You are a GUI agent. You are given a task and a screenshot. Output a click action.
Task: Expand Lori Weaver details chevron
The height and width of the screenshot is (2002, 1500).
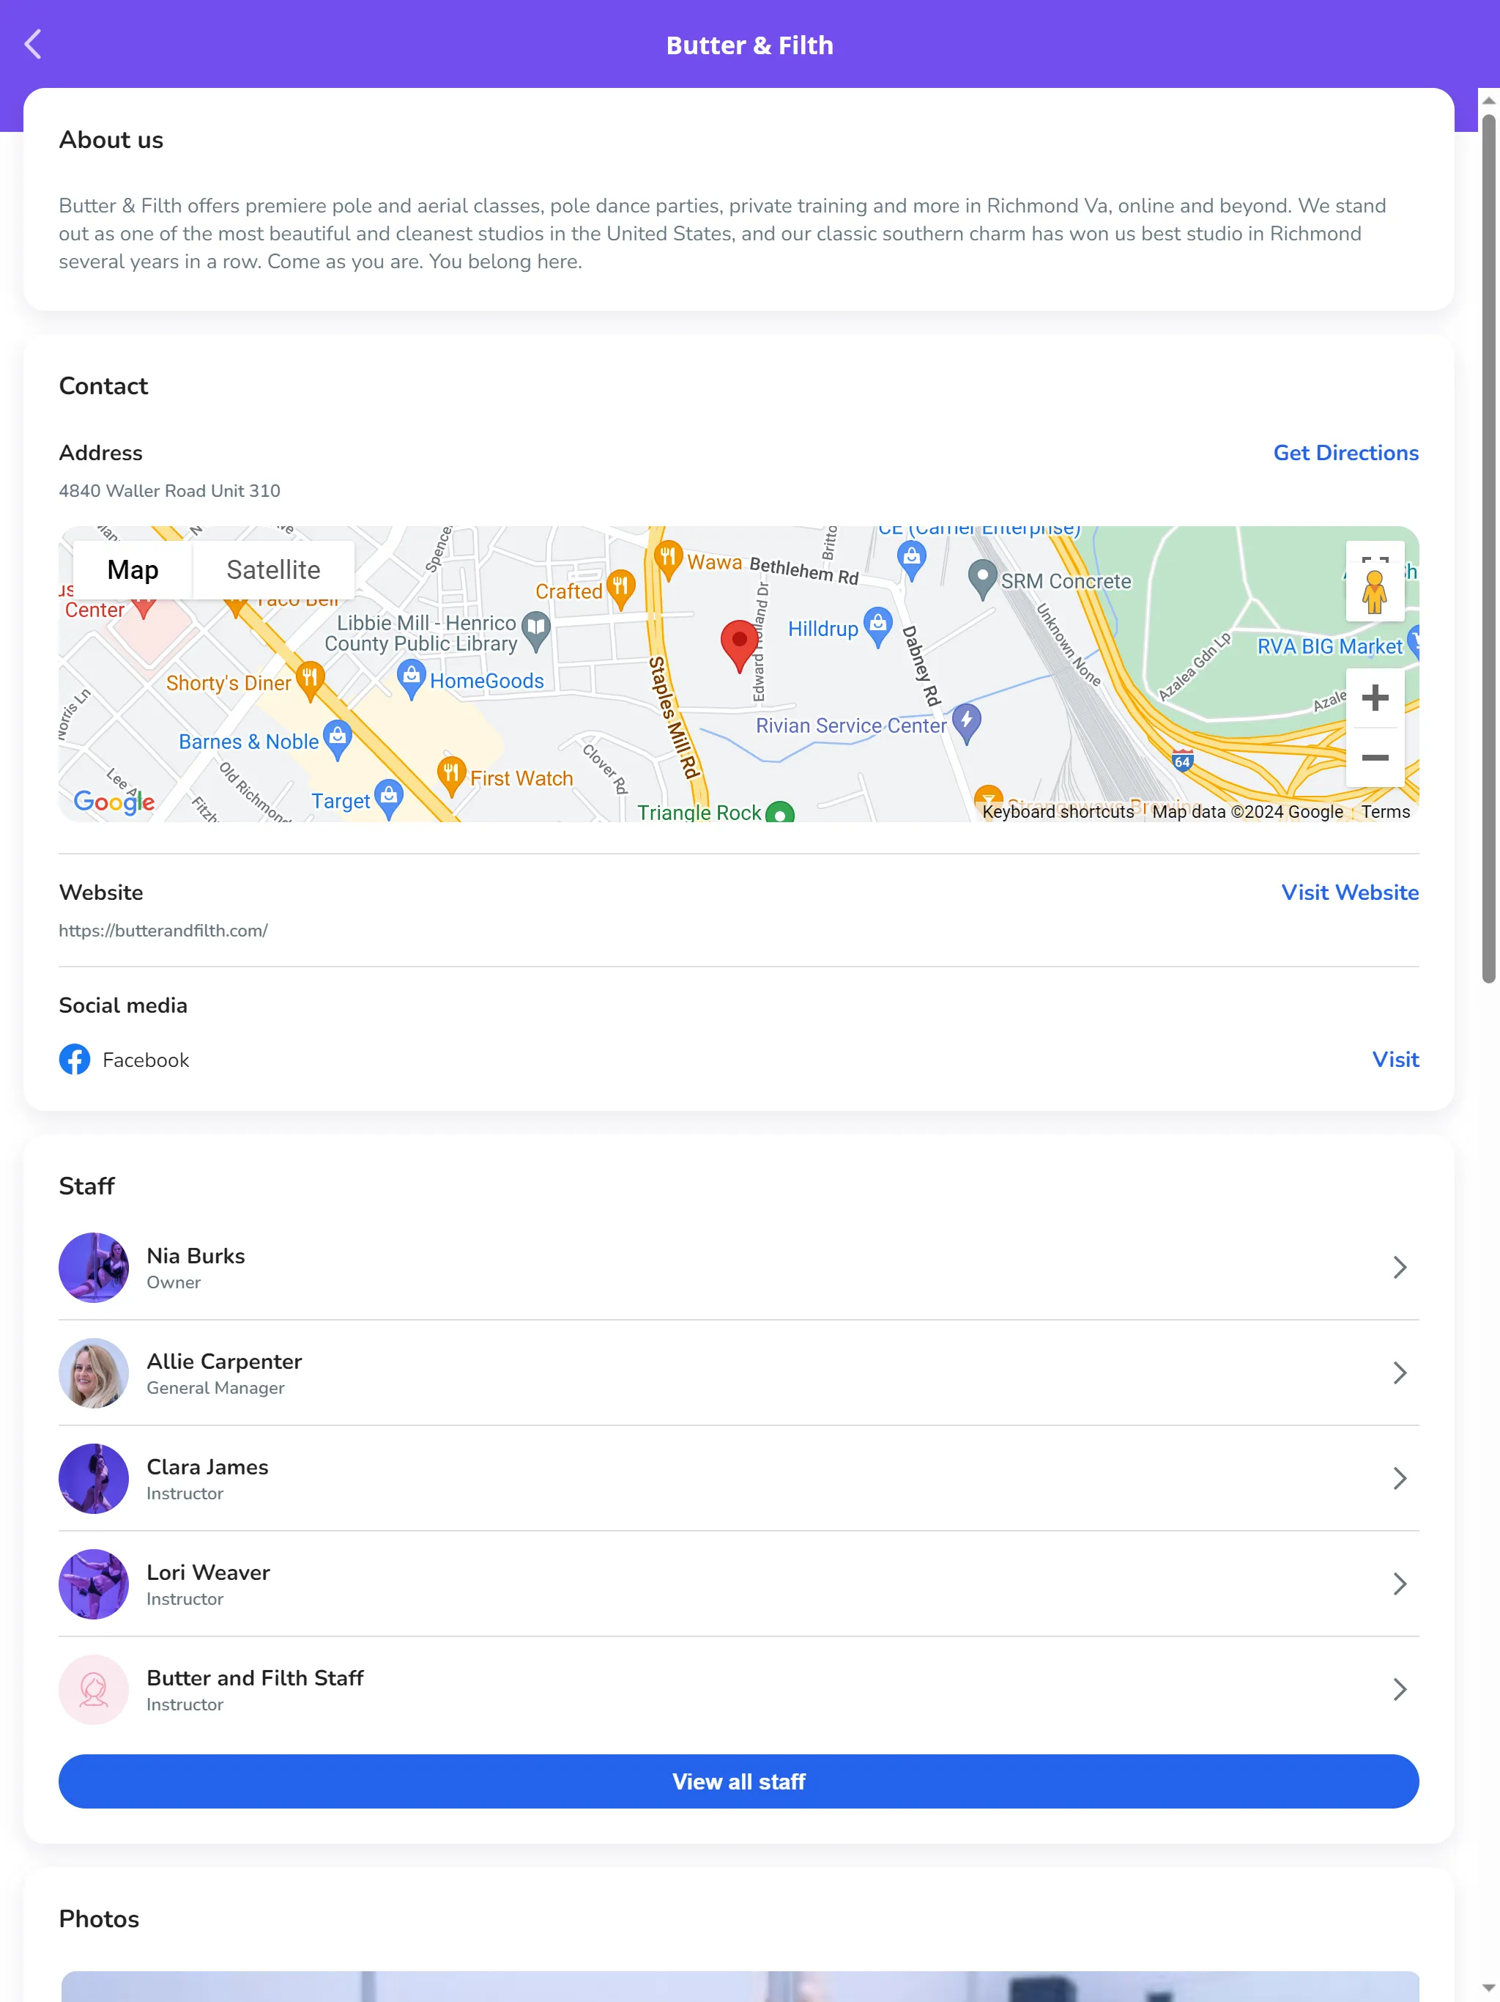[1400, 1584]
